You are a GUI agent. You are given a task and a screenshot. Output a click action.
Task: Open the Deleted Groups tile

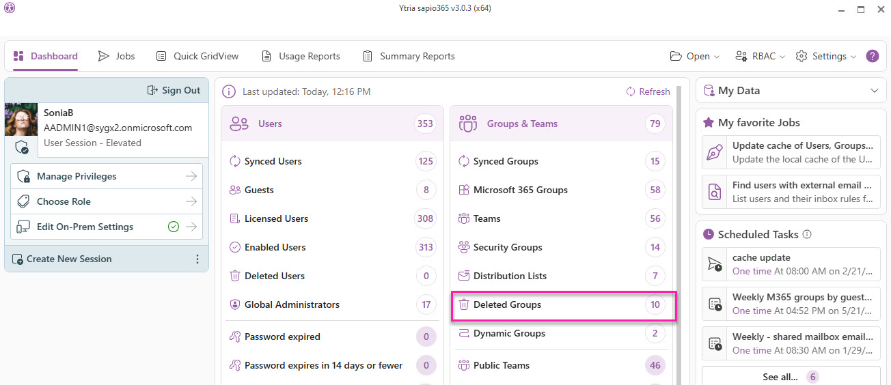[563, 305]
